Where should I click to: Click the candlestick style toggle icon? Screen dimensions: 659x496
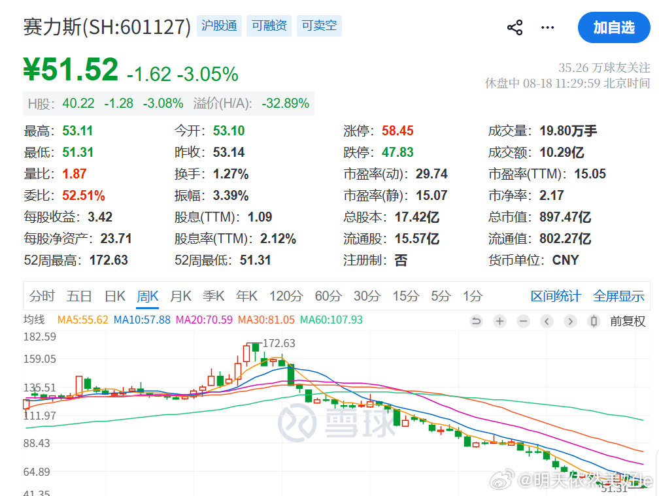tap(594, 322)
